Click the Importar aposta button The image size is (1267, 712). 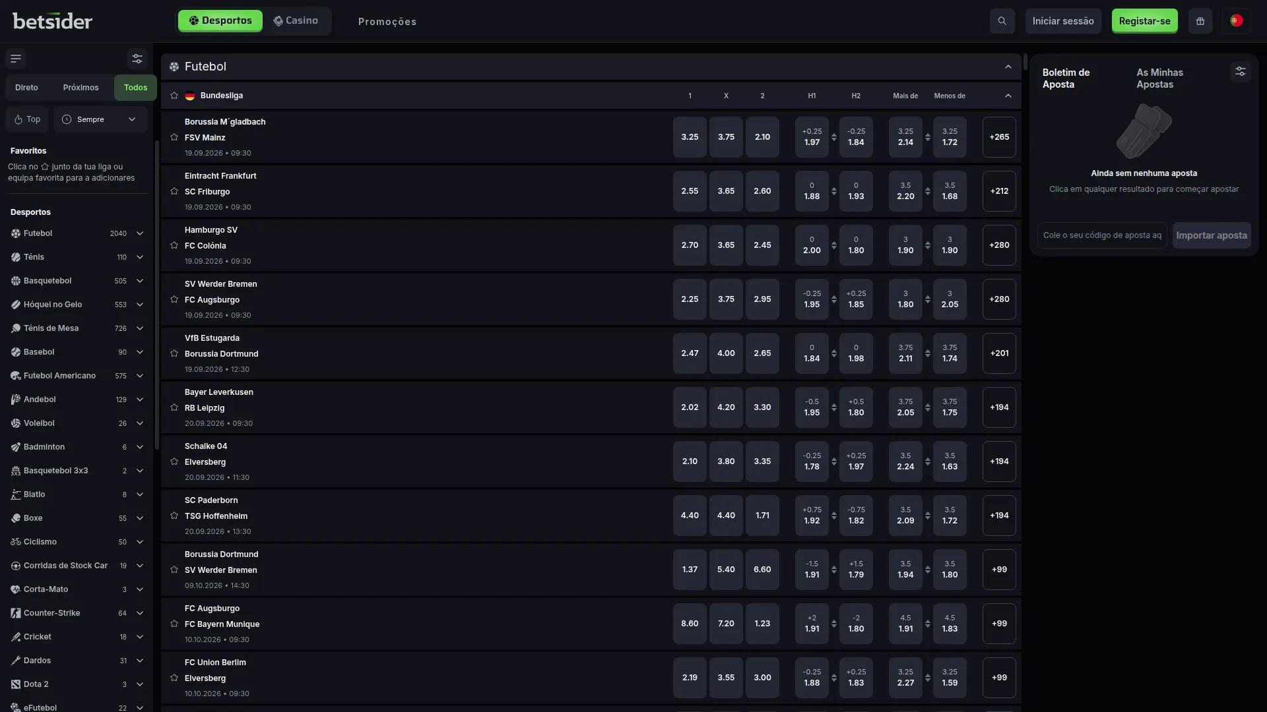(1212, 235)
